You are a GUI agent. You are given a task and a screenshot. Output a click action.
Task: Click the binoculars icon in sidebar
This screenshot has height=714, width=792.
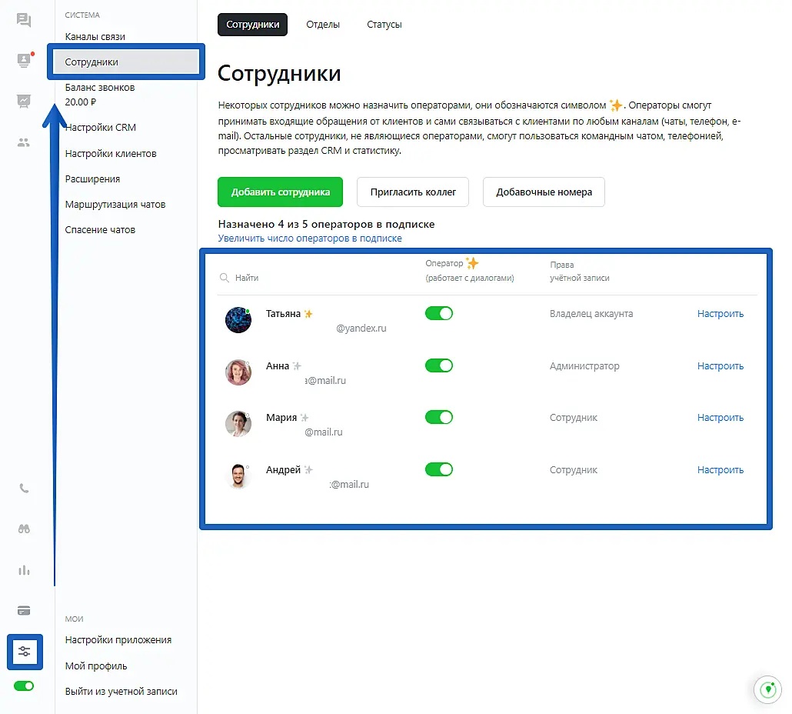tap(24, 529)
